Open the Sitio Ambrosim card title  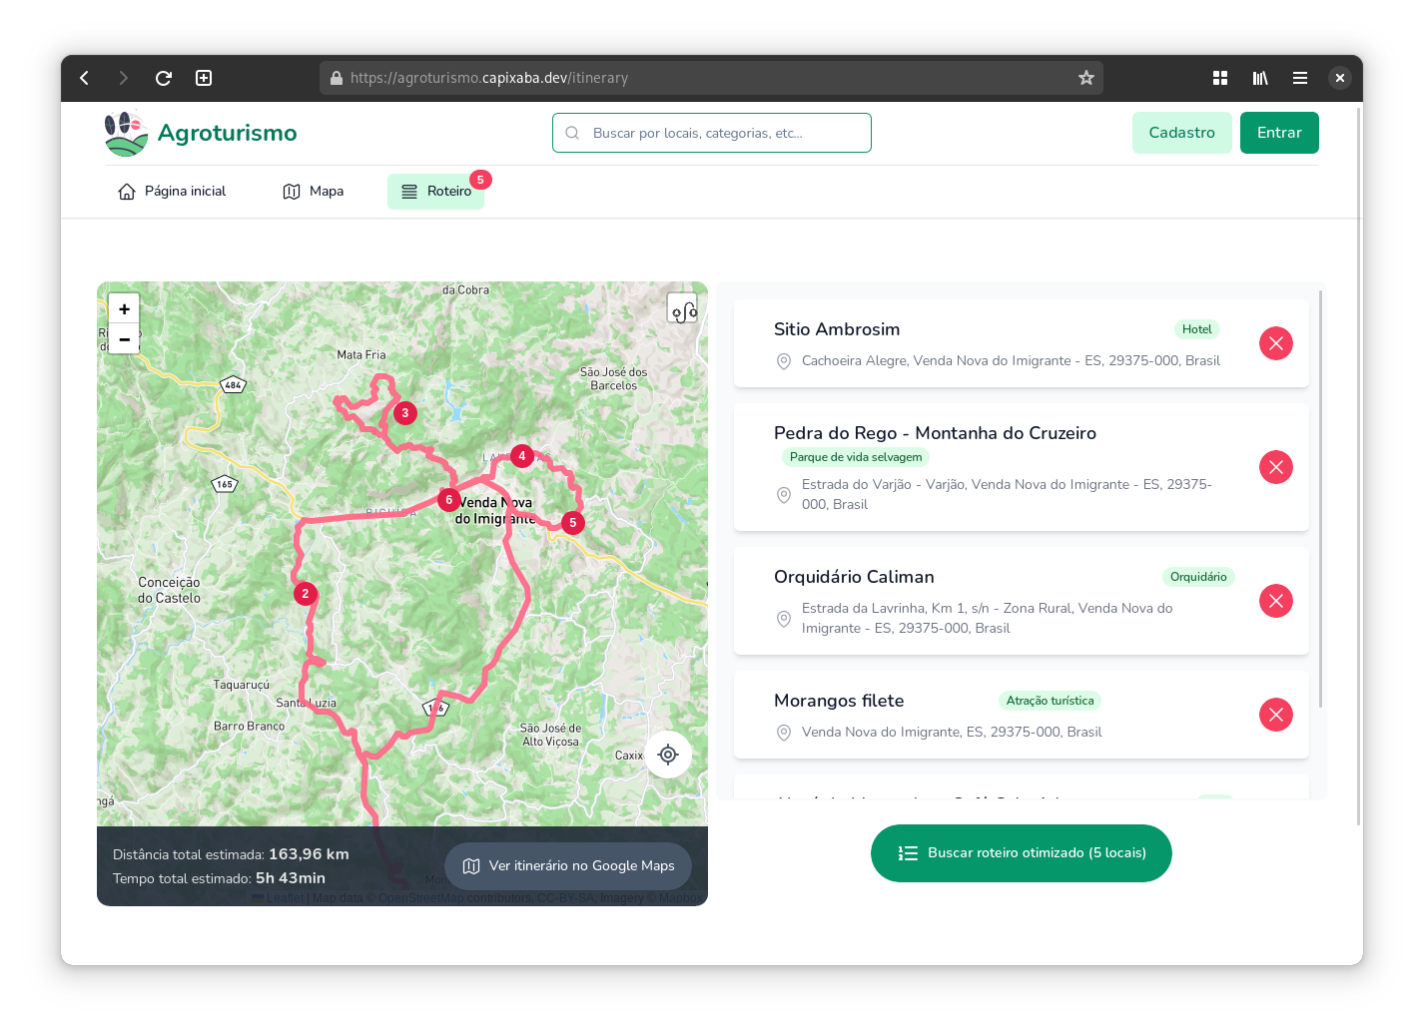pos(837,329)
